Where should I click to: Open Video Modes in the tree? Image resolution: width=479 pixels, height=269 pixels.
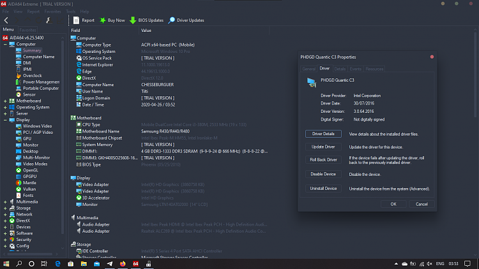35,164
